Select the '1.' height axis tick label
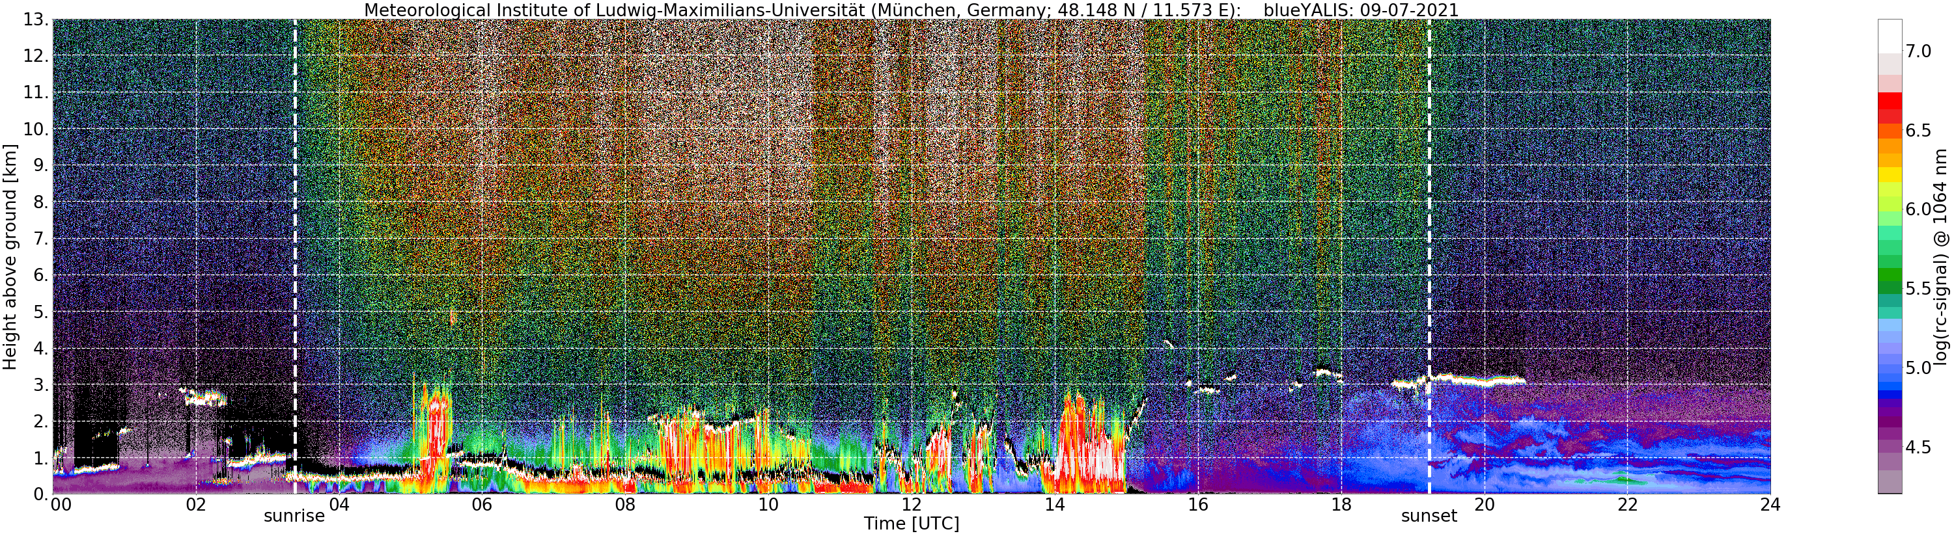 click(x=40, y=457)
